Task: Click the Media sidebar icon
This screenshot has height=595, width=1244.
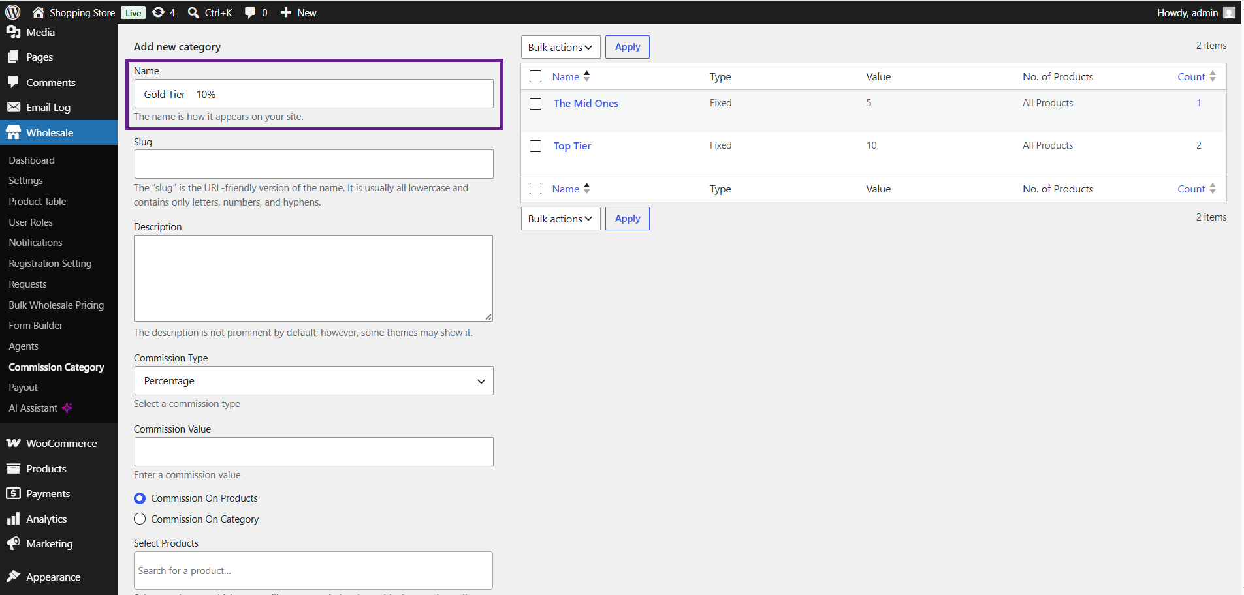Action: [13, 32]
